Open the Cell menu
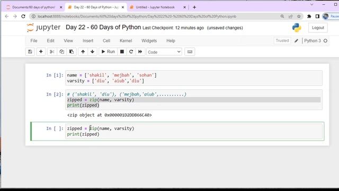This screenshot has height=191, width=339. coord(106,41)
